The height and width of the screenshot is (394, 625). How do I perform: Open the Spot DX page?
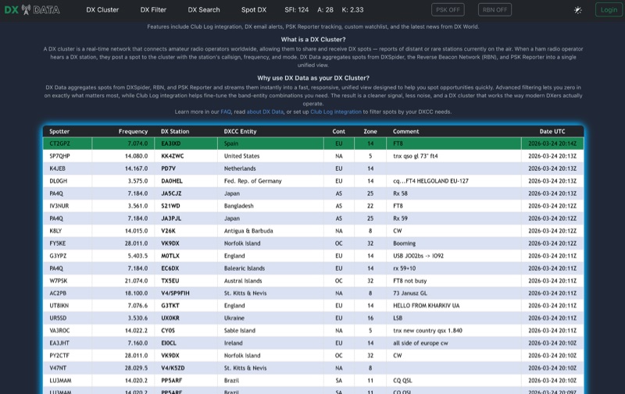point(254,10)
